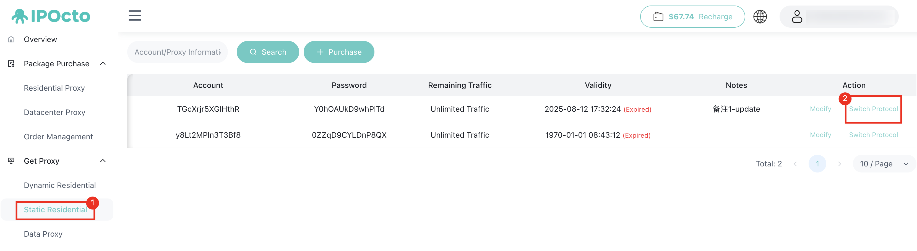Focus the Account/Proxy Information search field
The height and width of the screenshot is (251, 917).
click(177, 52)
